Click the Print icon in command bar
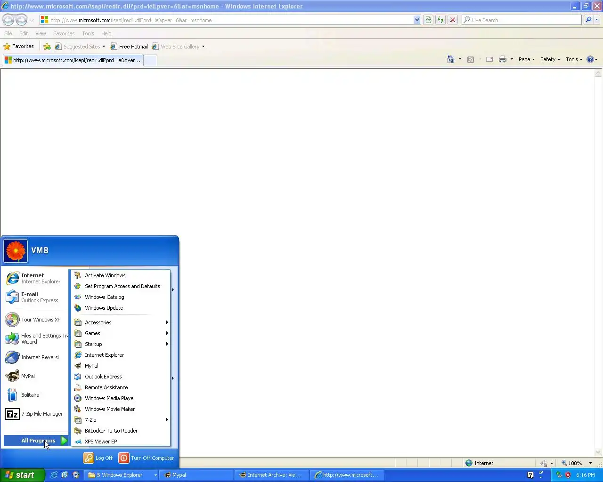Screen dimensions: 603x482 503,59
